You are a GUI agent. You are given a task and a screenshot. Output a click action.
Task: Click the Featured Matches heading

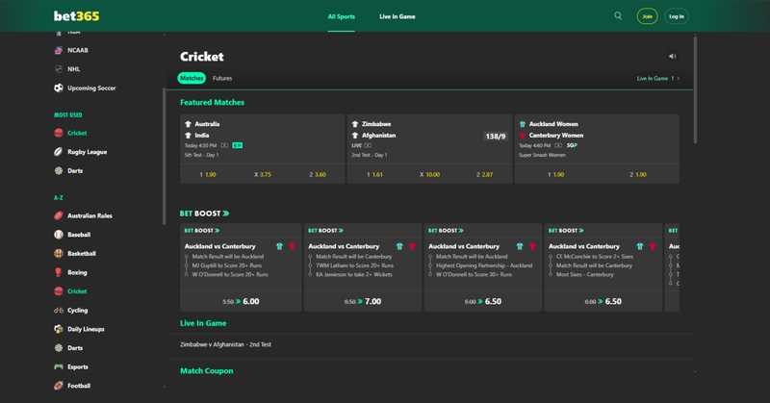point(212,103)
